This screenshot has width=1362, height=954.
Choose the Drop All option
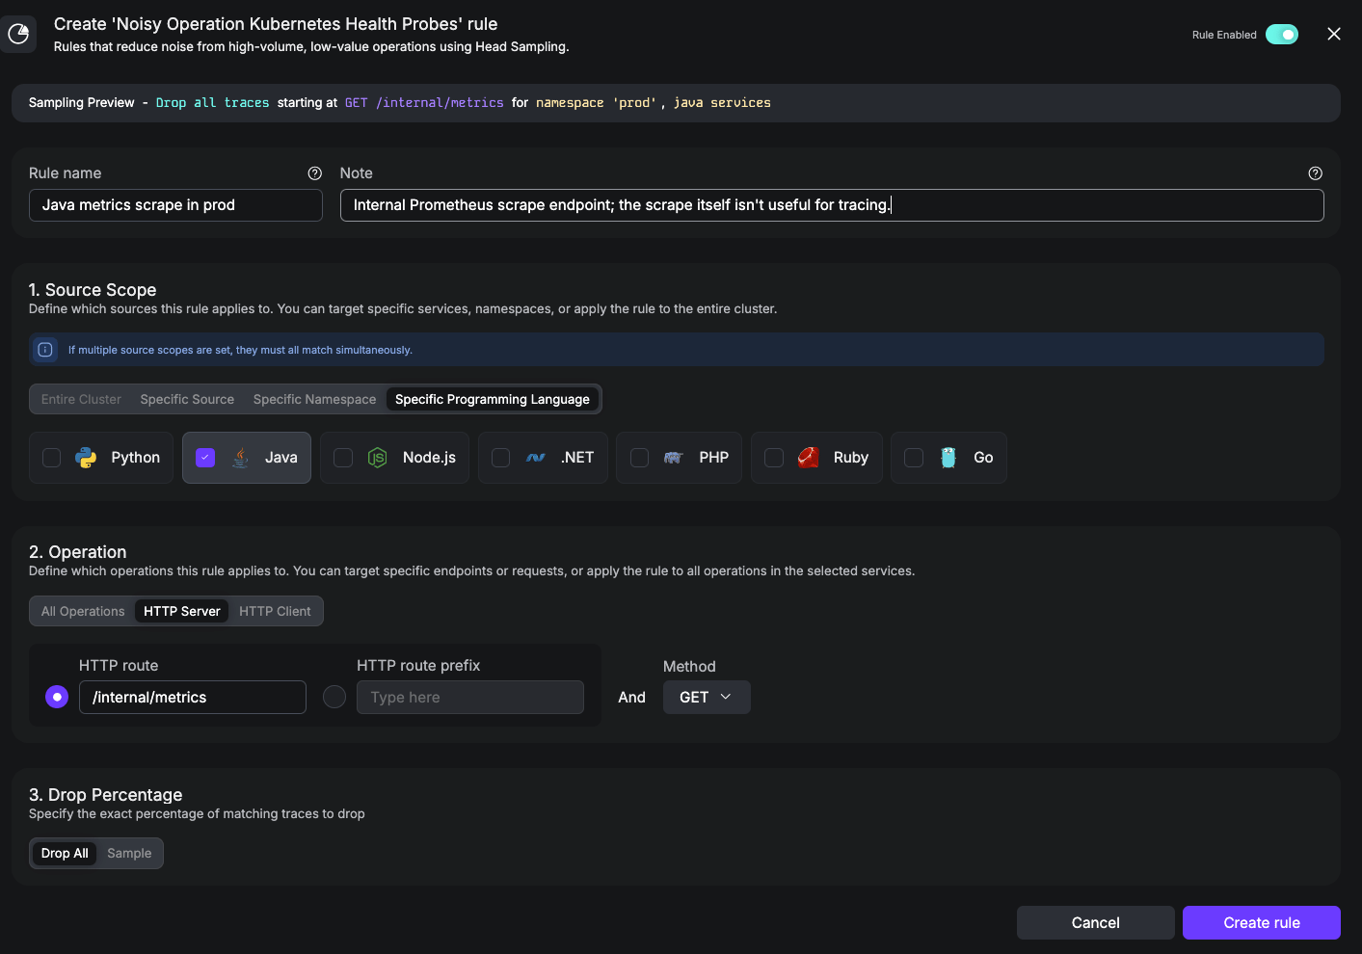pos(65,853)
